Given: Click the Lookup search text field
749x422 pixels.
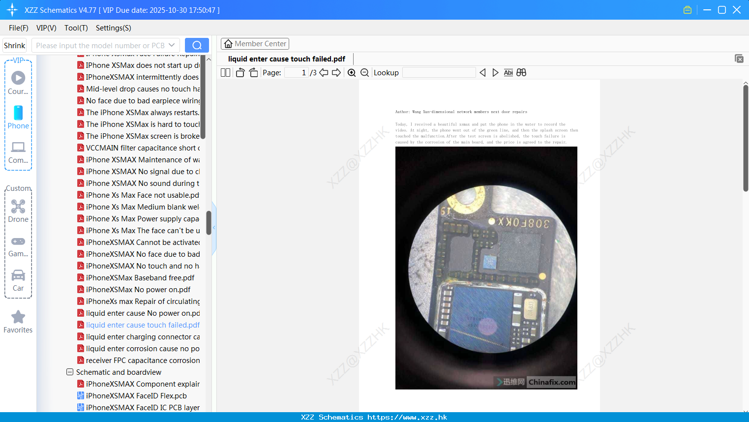Looking at the screenshot, I should 439,73.
